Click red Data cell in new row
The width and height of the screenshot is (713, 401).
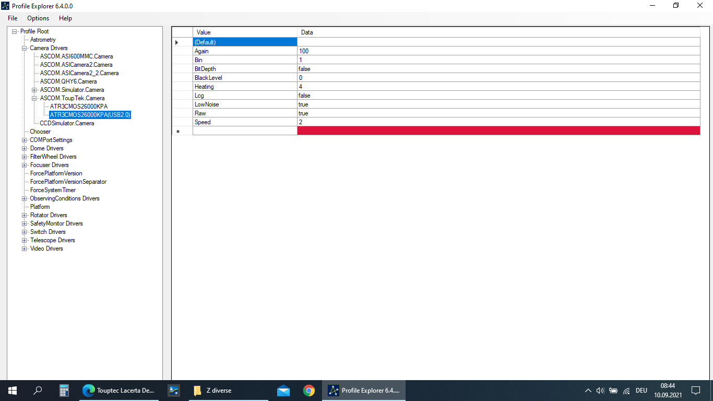point(498,131)
